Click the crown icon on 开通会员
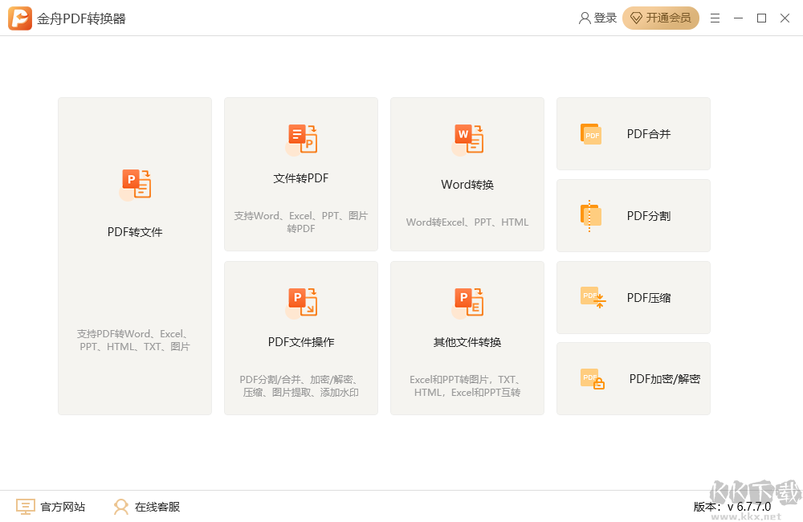This screenshot has height=522, width=803. coord(637,18)
